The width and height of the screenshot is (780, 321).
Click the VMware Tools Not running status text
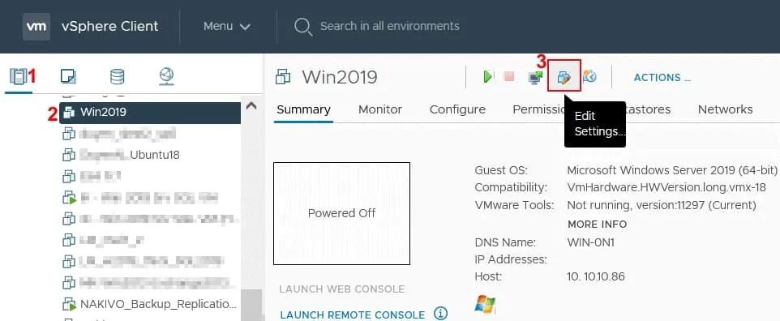pyautogui.click(x=662, y=205)
